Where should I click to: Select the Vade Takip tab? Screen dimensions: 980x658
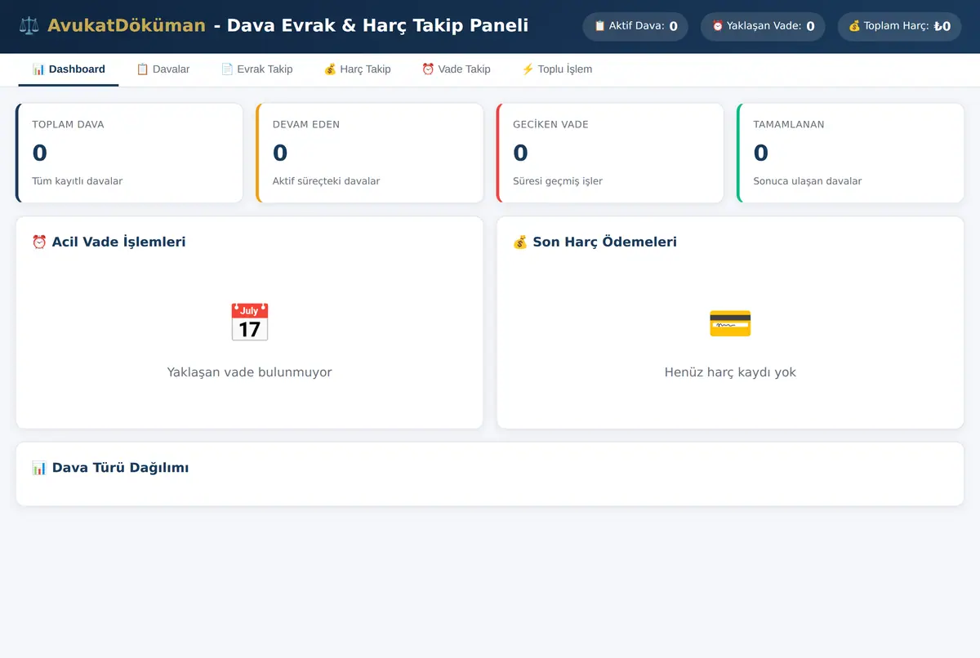[456, 69]
